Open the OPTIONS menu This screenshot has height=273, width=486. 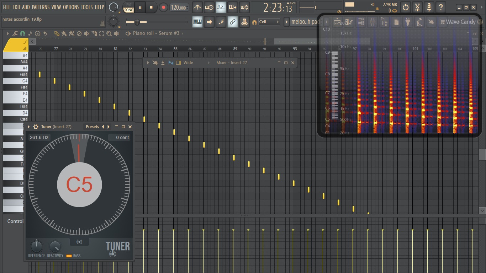[71, 7]
